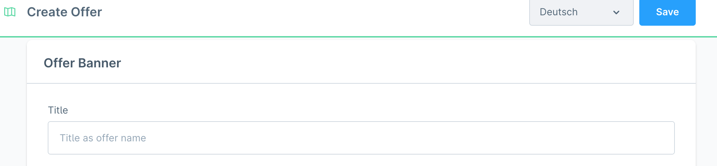Focus the Title input field

[x=361, y=138]
